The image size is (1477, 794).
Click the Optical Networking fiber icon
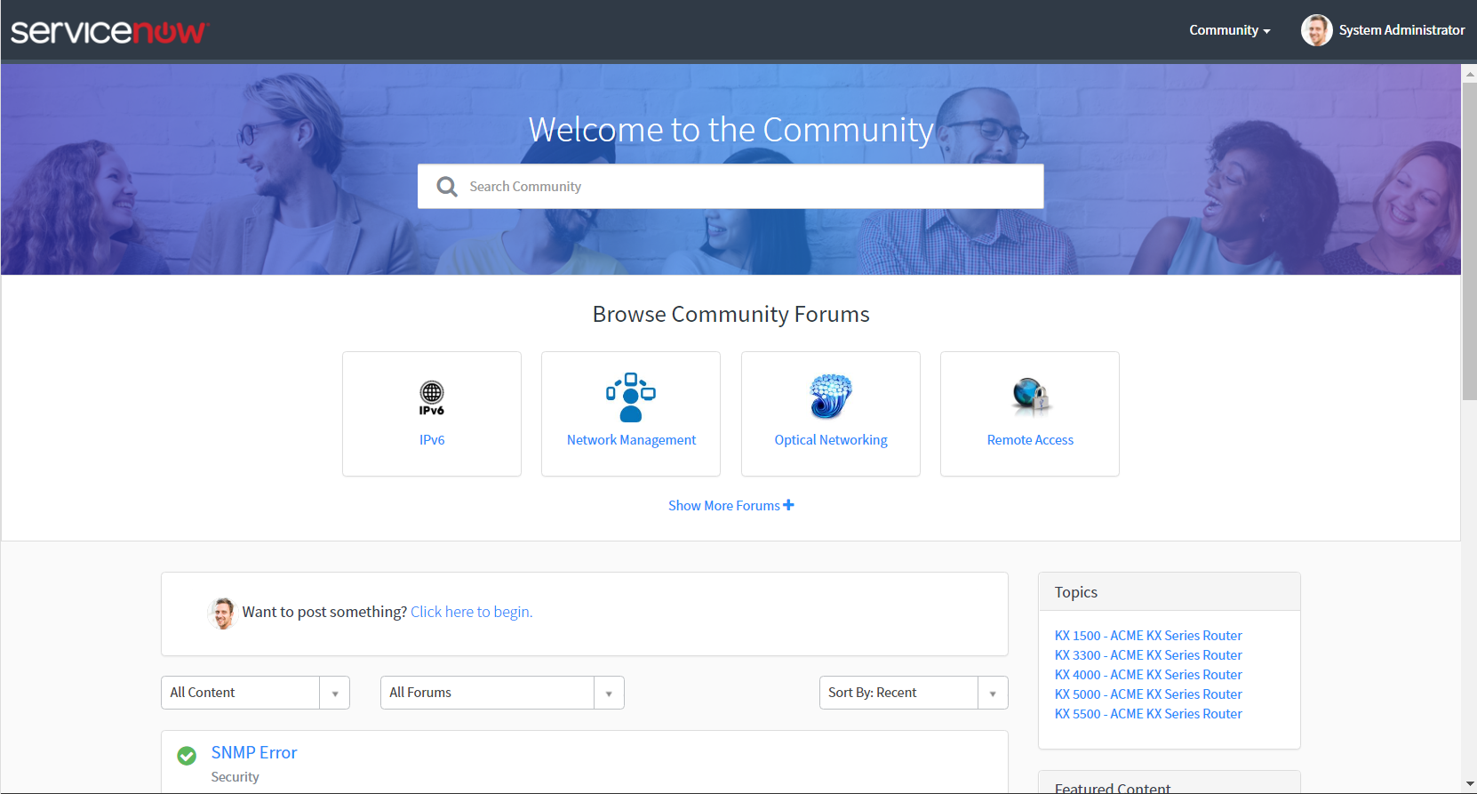pos(831,397)
